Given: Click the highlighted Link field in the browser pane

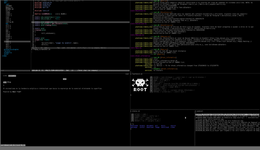Looking at the screenshot, I should pos(12,76).
